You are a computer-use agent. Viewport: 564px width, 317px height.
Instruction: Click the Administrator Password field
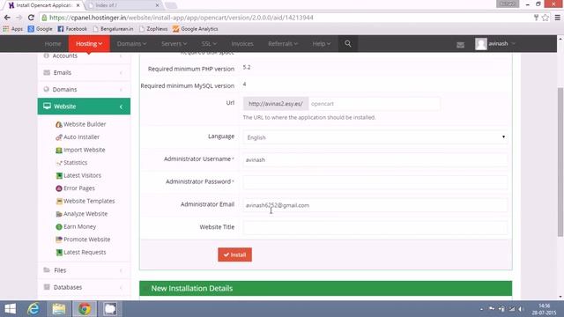(x=375, y=182)
